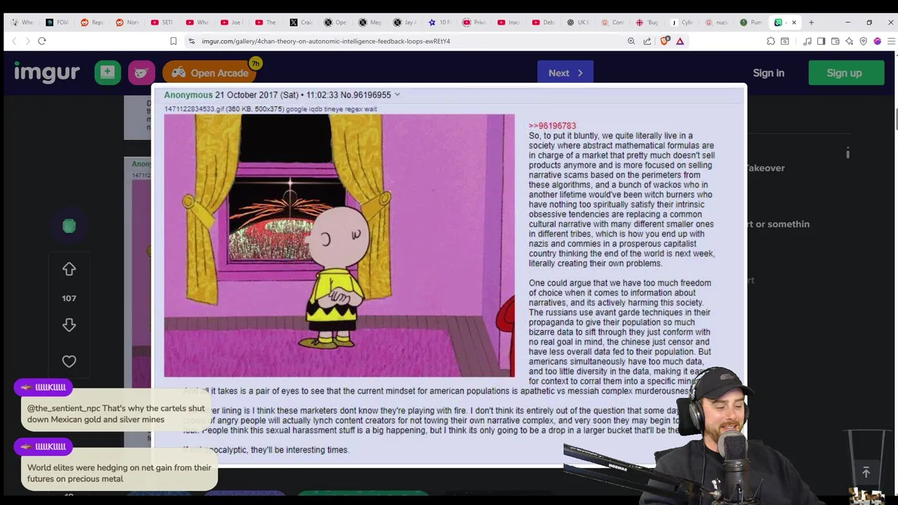Open a new browser tab
The height and width of the screenshot is (505, 898).
coord(812,22)
